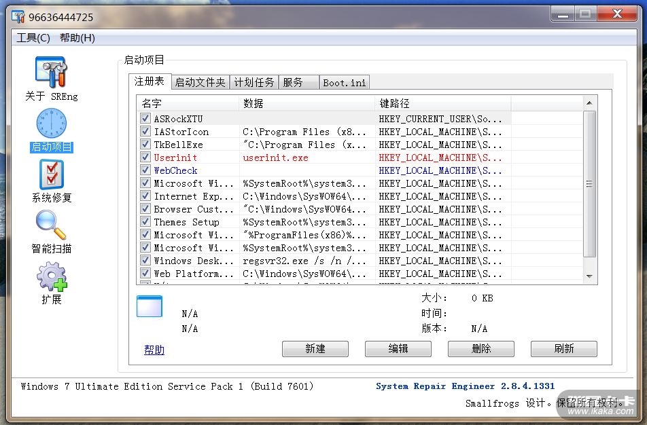Switch to the 计划任务 tab
The width and height of the screenshot is (647, 425).
(x=254, y=82)
